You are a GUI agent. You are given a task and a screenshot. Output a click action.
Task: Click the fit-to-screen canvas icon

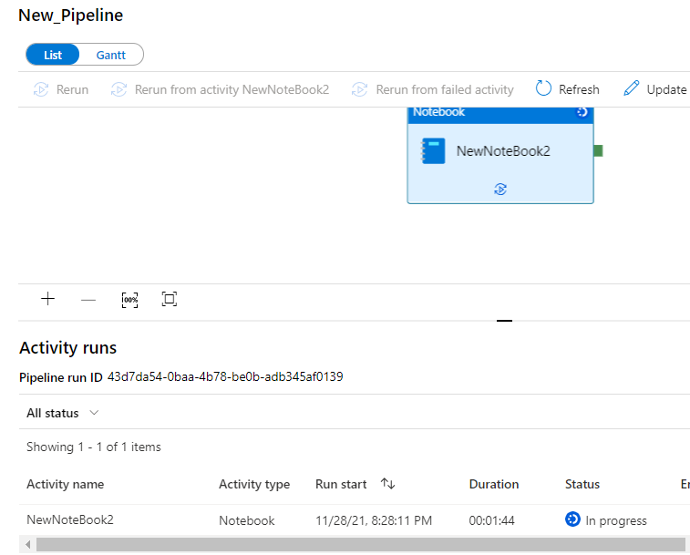[x=169, y=299]
